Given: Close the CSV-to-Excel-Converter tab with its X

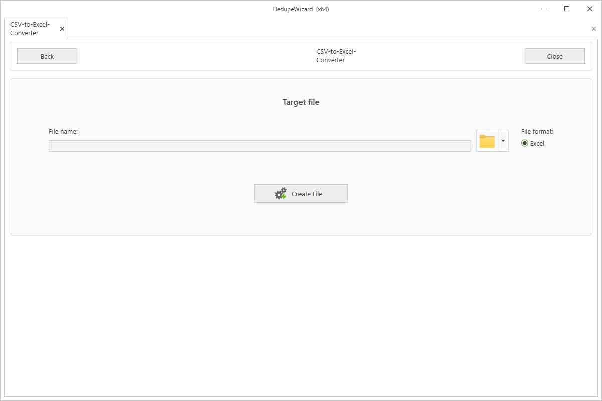Looking at the screenshot, I should [62, 28].
